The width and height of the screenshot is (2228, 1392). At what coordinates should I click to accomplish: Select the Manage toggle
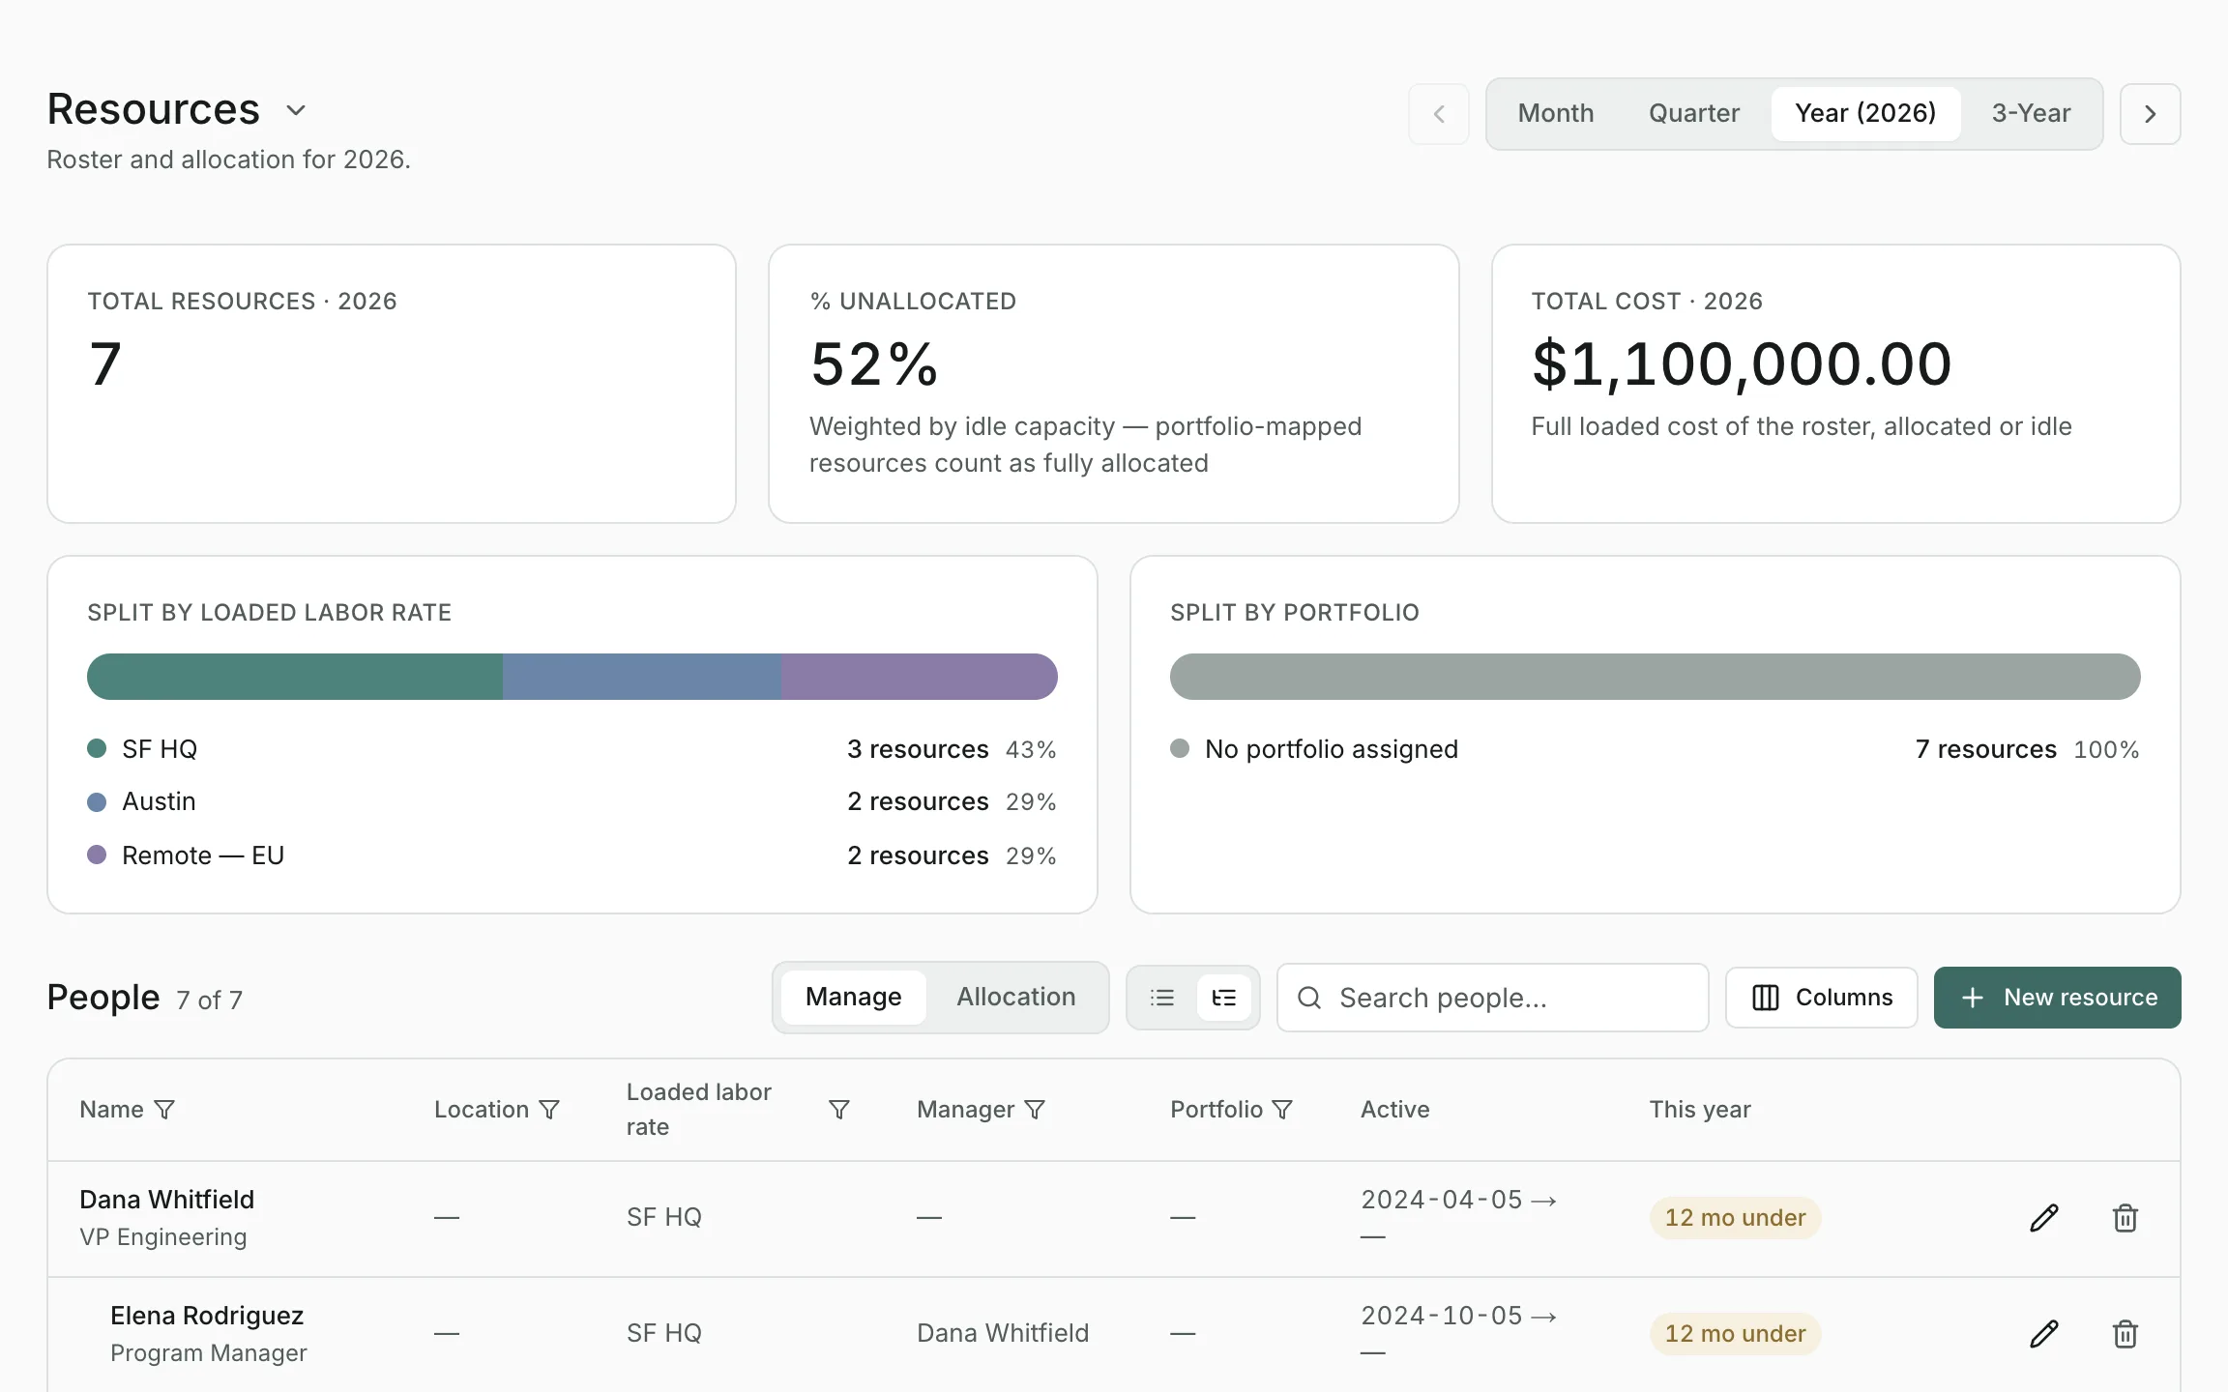point(853,997)
